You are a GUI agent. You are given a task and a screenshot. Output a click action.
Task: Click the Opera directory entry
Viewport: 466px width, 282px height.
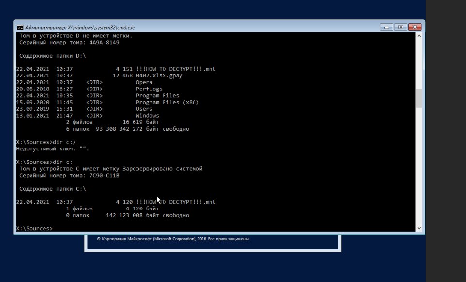point(144,82)
